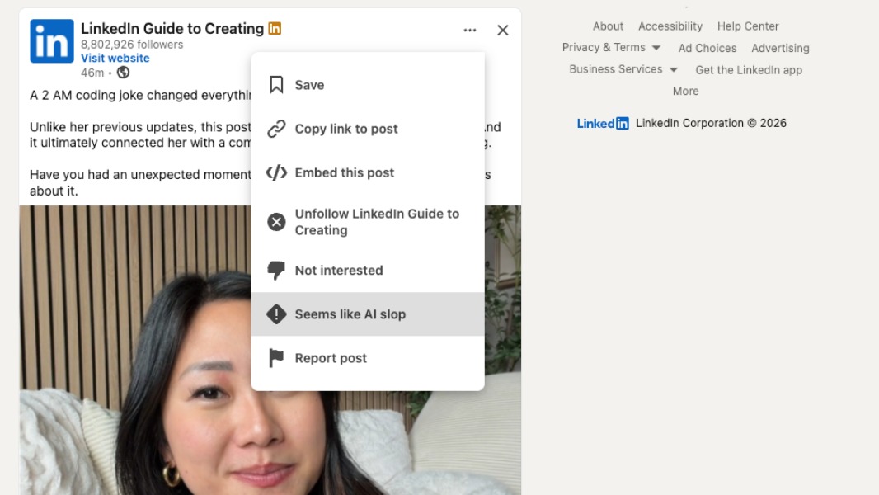Open LinkedIn Guide to Creating page title
This screenshot has width=879, height=495.
tap(172, 29)
